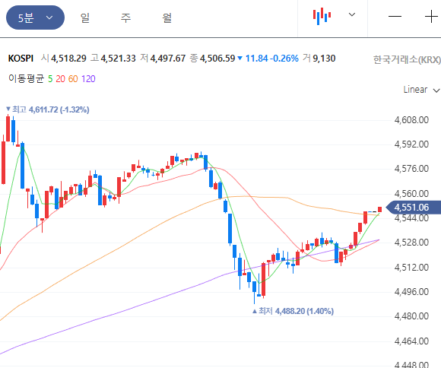The height and width of the screenshot is (368, 441).
Task: Click the candlestick chart type icon
Action: (322, 16)
